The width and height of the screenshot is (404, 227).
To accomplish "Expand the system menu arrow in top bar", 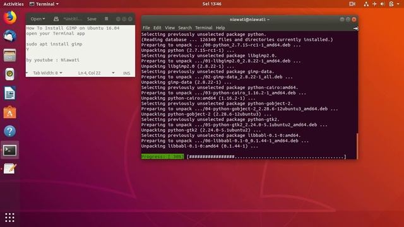I will tap(398, 4).
